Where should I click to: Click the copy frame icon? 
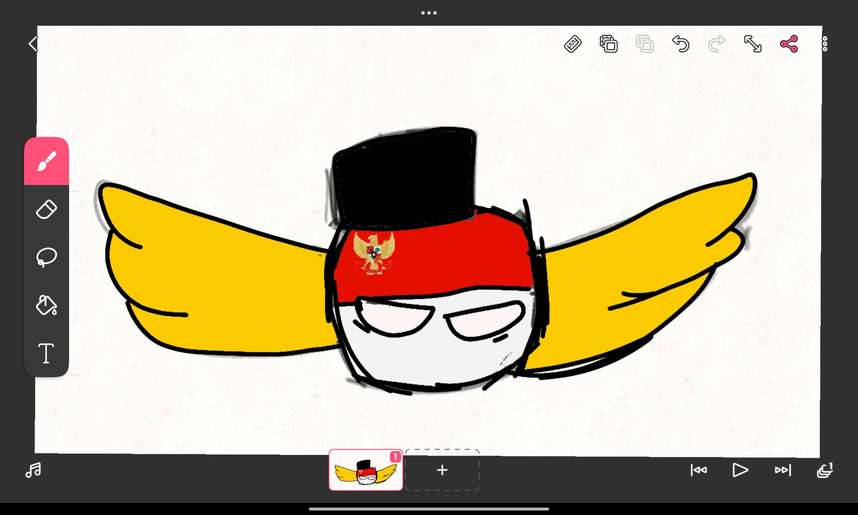609,44
